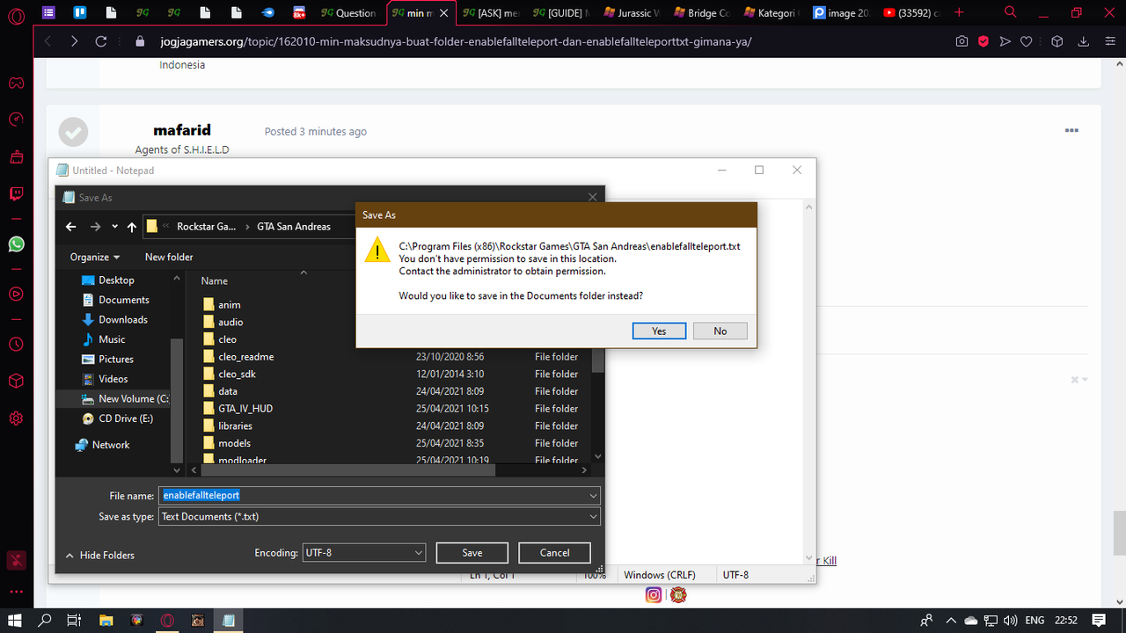Image resolution: width=1126 pixels, height=633 pixels.
Task: Collapse folder pane with Hide Folders
Action: coord(99,556)
